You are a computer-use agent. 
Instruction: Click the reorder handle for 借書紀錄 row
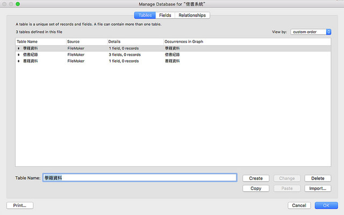pyautogui.click(x=18, y=55)
